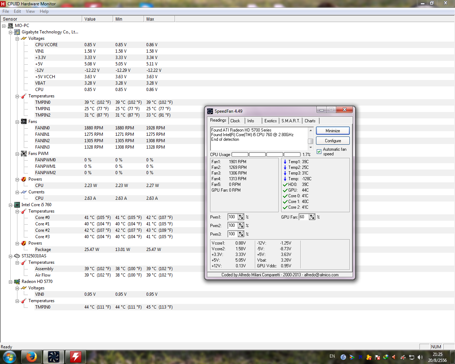Open the View menu in HWMonitor
Viewport: 455px width, 364px height.
tap(30, 11)
